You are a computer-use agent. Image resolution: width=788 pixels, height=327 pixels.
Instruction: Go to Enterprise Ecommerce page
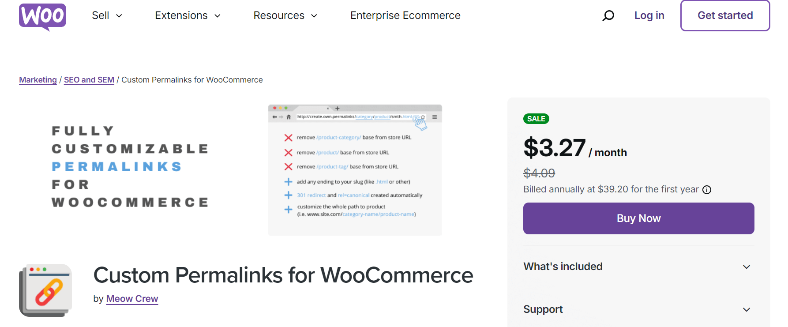pos(405,16)
